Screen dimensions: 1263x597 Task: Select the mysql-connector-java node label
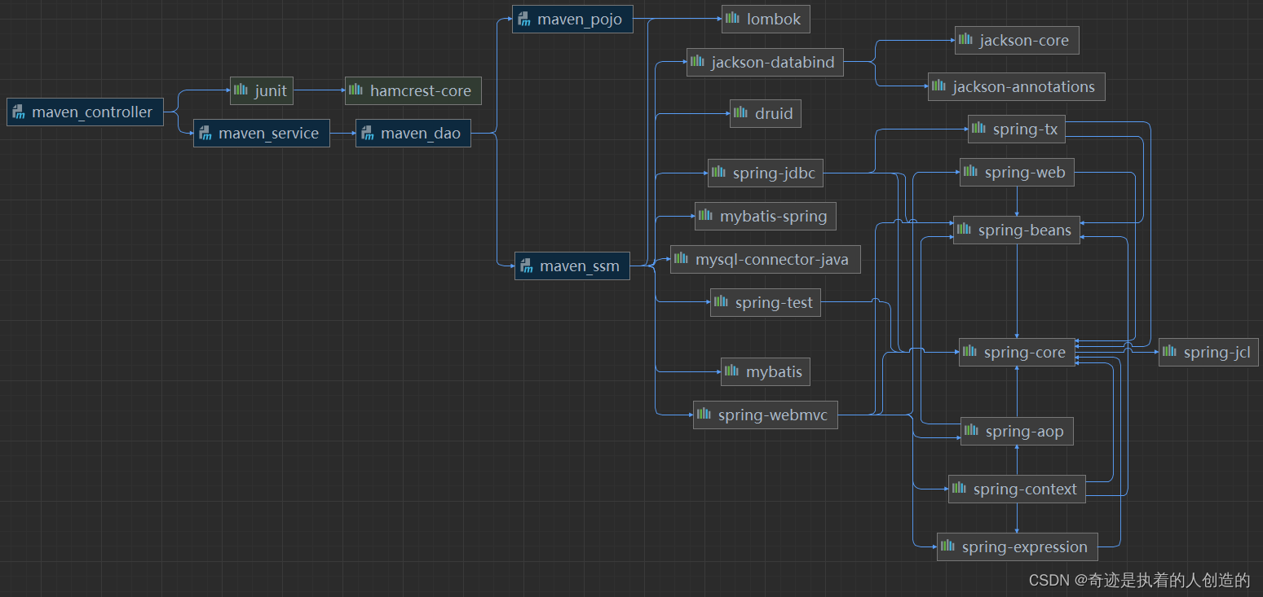pyautogui.click(x=772, y=260)
